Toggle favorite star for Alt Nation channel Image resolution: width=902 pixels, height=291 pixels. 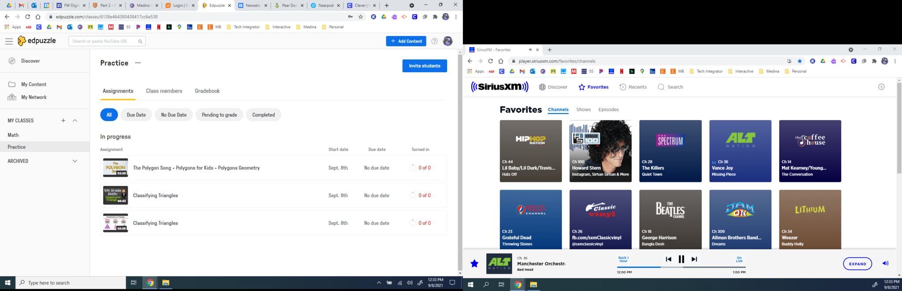click(474, 263)
